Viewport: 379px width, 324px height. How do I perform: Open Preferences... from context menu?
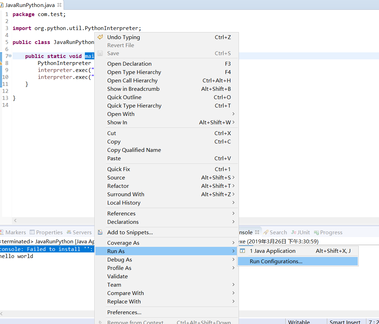click(124, 312)
